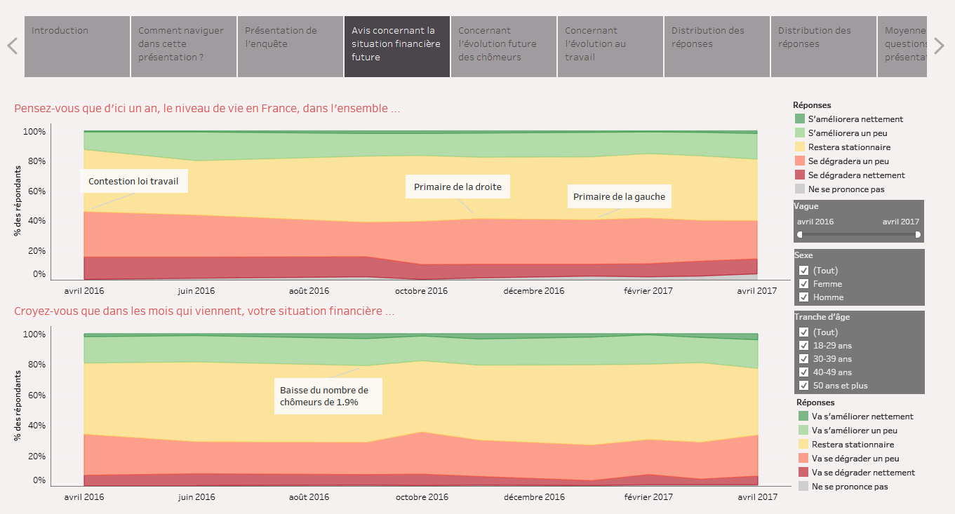
Task: Click the 'Primaire de la droite' annotation
Action: [x=458, y=187]
